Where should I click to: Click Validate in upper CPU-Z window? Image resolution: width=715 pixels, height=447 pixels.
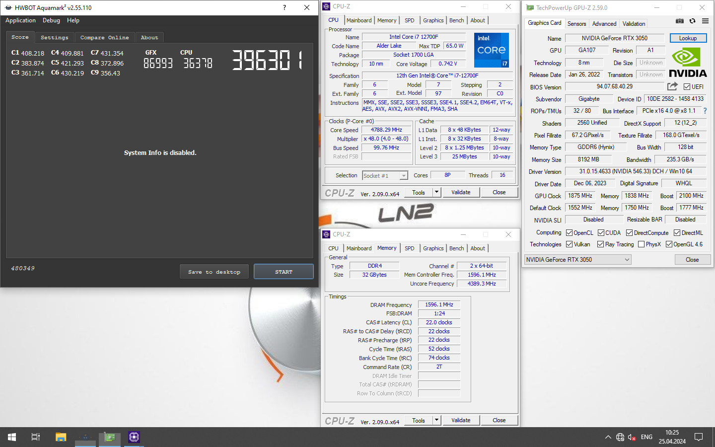(x=461, y=192)
